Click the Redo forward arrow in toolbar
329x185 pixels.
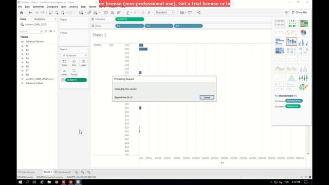click(x=36, y=12)
